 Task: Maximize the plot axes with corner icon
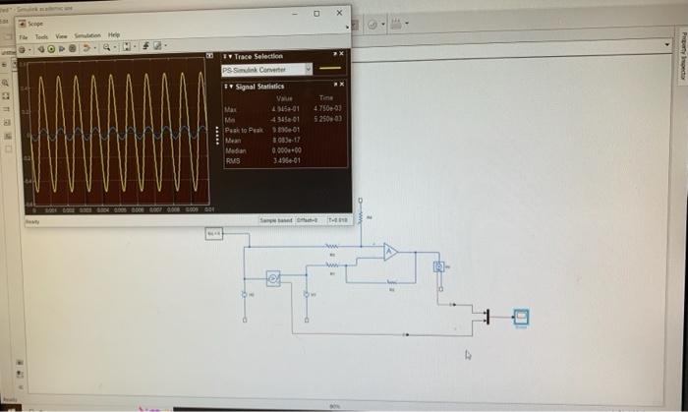tap(209, 56)
